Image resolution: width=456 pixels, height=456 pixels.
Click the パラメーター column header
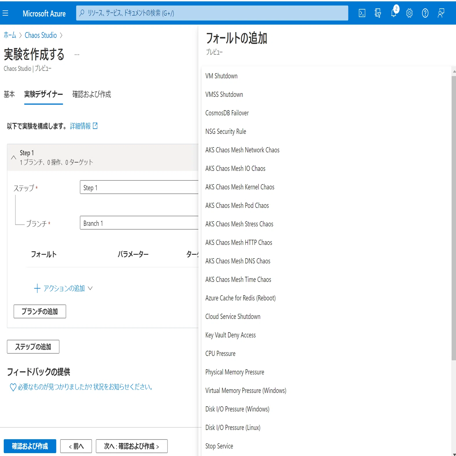pyautogui.click(x=133, y=254)
